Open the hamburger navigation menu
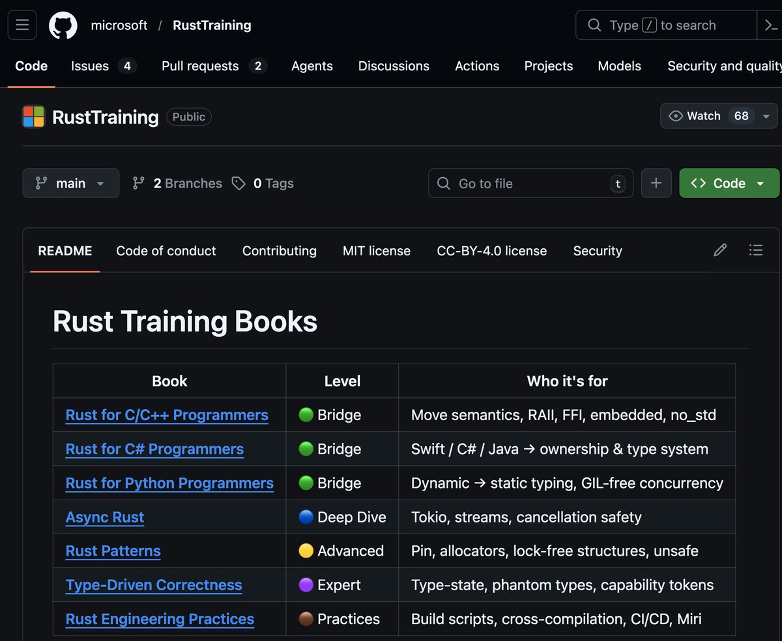Screen dimensions: 782x641 [22, 25]
